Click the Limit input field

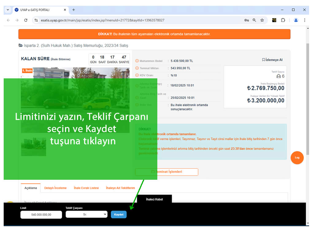tap(41, 214)
